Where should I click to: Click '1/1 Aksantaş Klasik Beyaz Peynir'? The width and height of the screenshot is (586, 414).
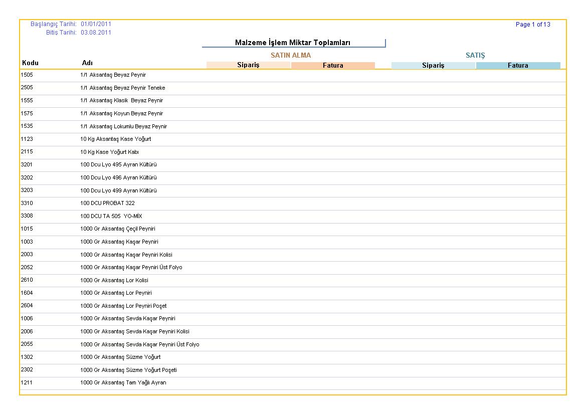pyautogui.click(x=121, y=101)
